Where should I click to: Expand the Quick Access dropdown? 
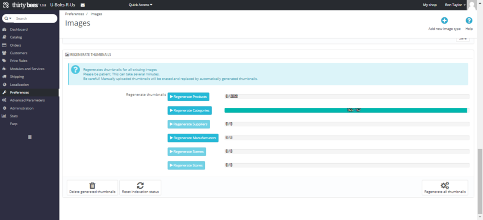pyautogui.click(x=141, y=5)
